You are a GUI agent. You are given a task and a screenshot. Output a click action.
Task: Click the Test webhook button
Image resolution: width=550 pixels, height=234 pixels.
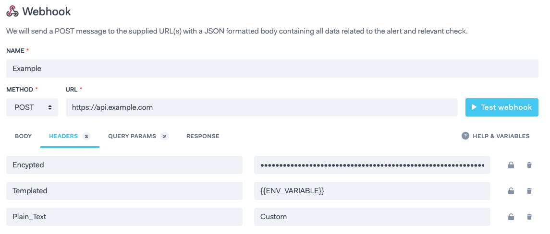click(x=501, y=107)
